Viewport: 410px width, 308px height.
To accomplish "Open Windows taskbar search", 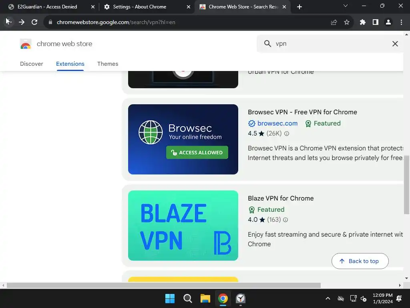I will [x=187, y=298].
